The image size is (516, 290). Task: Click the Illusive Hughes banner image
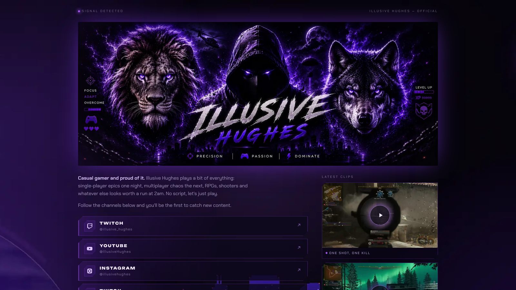(x=258, y=94)
